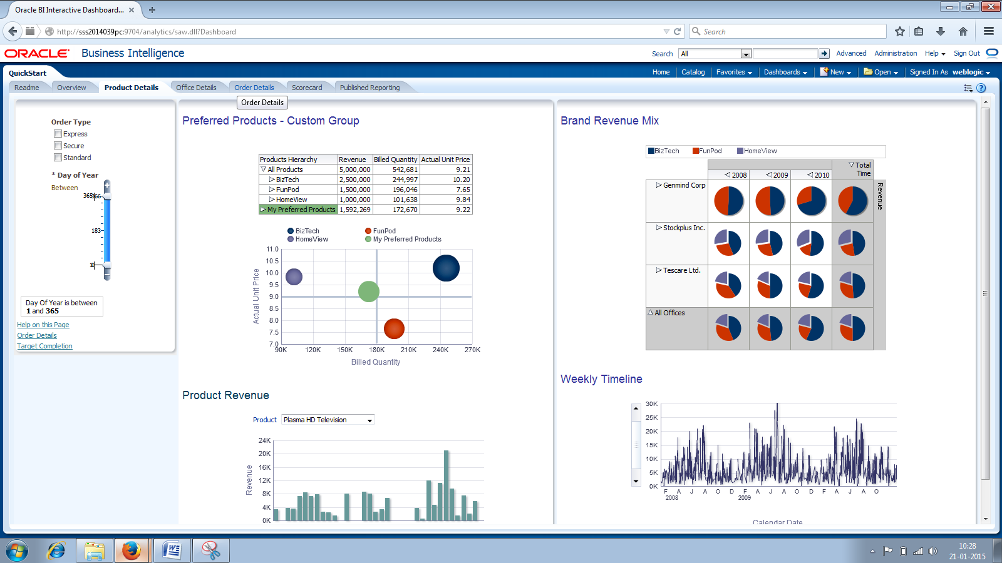Follow the Help on this Page link
The image size is (1002, 563).
coord(43,325)
